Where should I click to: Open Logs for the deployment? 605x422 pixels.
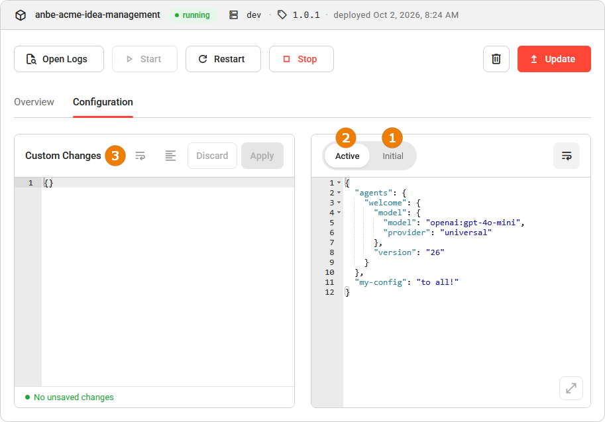coord(59,59)
